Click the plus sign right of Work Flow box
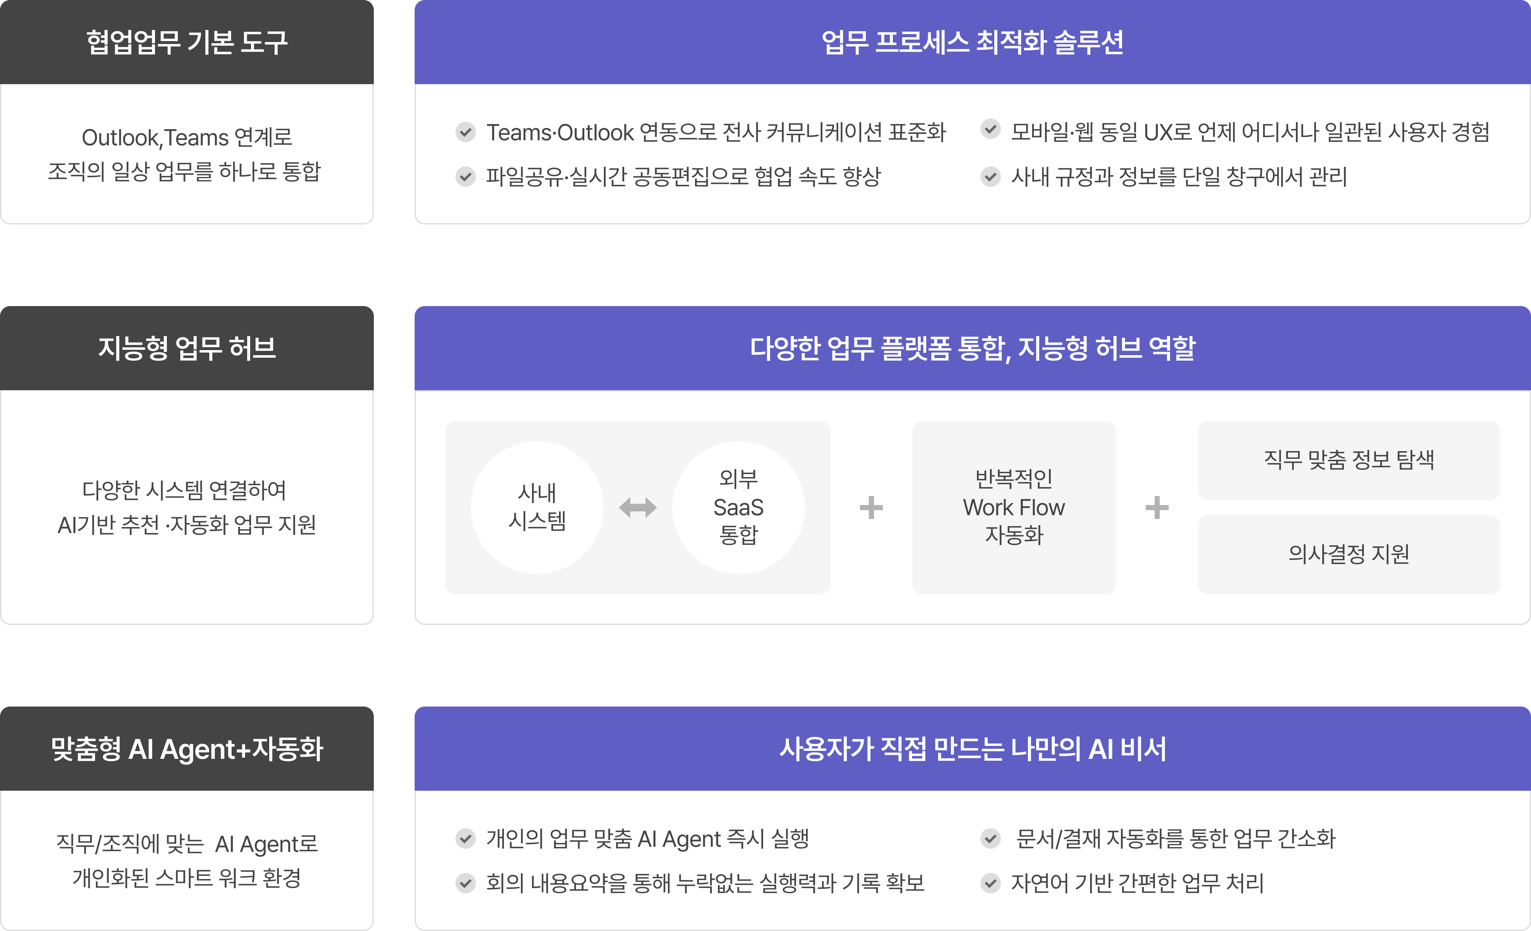1531x931 pixels. (1157, 507)
